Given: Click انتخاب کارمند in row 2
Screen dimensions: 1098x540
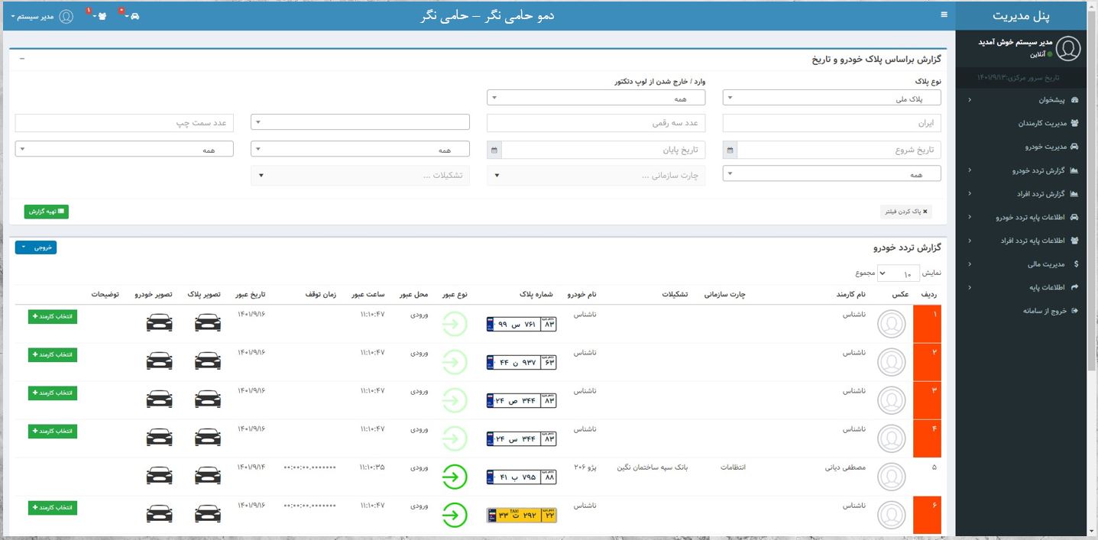Looking at the screenshot, I should 53,354.
